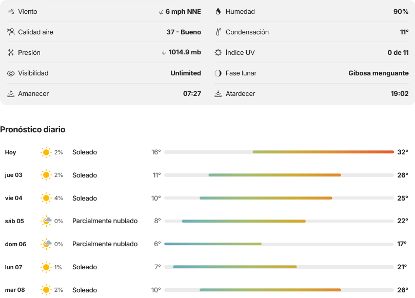Click the sunset icon beside Atardecer
Screen dimensions: 415x298
coord(218,94)
